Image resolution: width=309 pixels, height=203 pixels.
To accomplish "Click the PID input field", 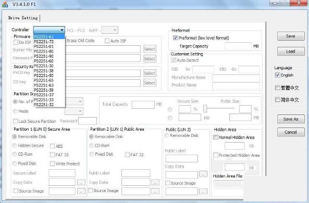I will (x=249, y=70).
